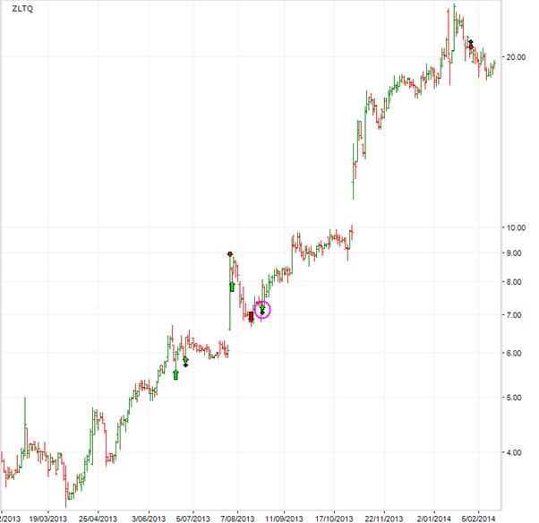The height and width of the screenshot is (523, 539).
Task: Click the 25/04/2013 date label
Action: pyautogui.click(x=98, y=519)
